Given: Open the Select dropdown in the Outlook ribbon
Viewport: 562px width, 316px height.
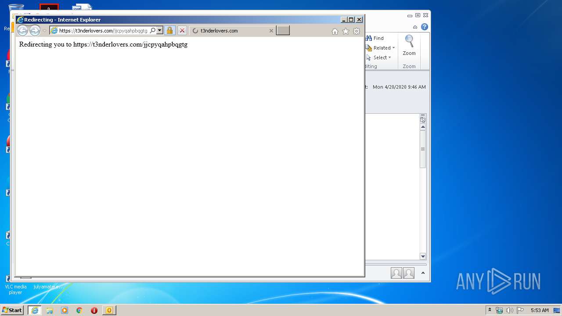Looking at the screenshot, I should coord(378,57).
